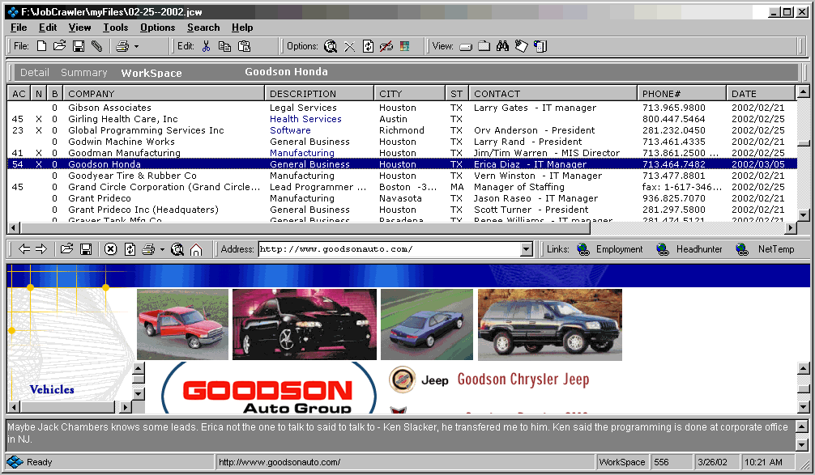Click the X delete icon in Options toolbar

[x=349, y=46]
